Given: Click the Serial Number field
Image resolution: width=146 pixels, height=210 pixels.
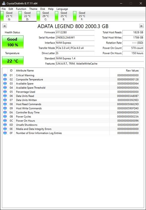Looking at the screenshot, I should click(x=75, y=38).
